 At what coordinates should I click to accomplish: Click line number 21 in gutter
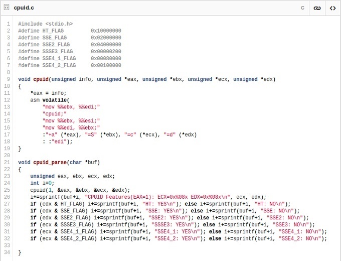click(8, 163)
